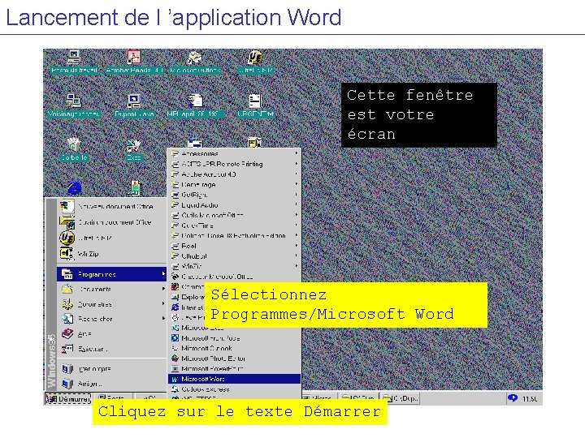
Task: Open Aide in the Start menu
Action: 112,334
